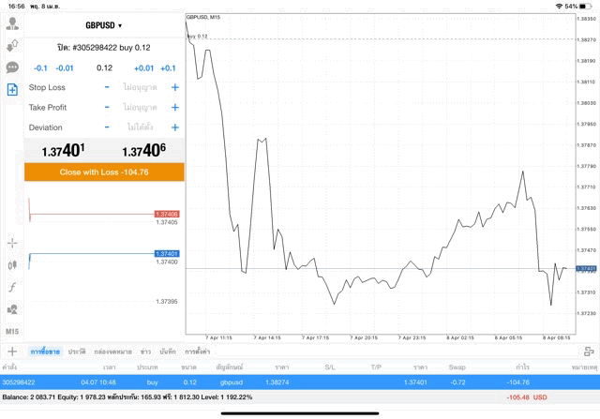The image size is (600, 419).
Task: Click red ask tick label 1.37406
Action: (167, 214)
